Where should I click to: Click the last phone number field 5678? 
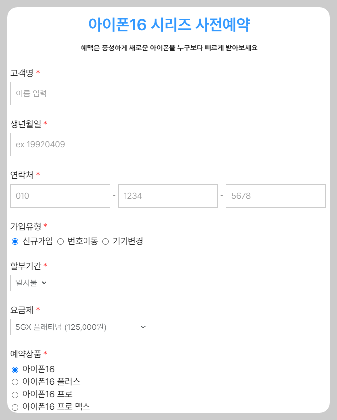click(275, 195)
